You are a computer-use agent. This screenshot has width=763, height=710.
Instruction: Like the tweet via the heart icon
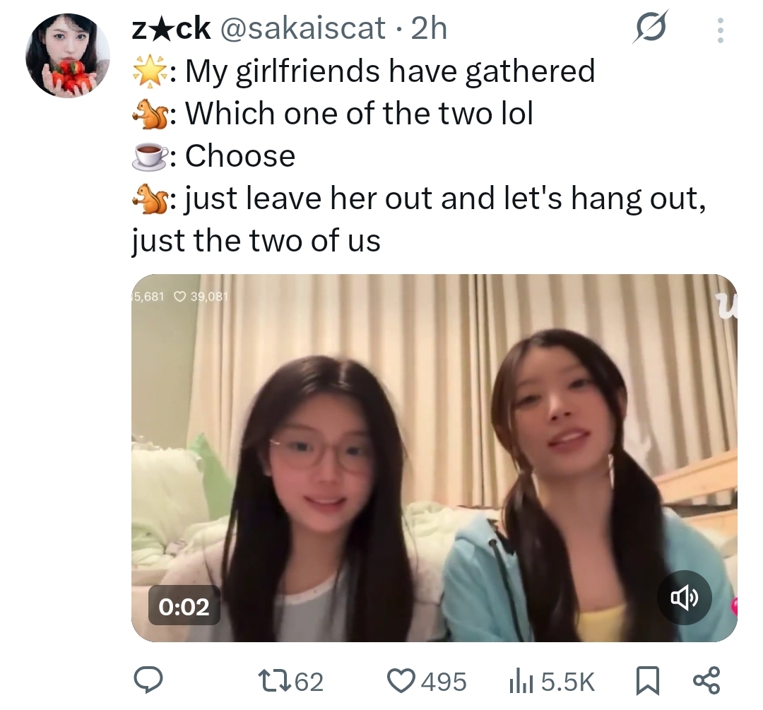coord(400,681)
